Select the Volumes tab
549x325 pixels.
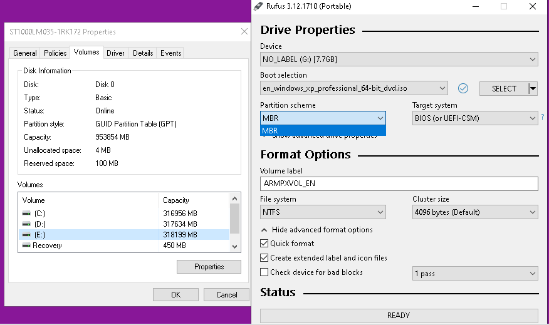86,52
